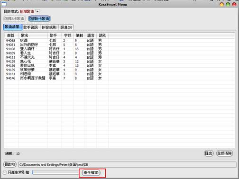Image resolution: width=239 pixels, height=179 pixels.
Task: Switch to the 歌手資訊 tab
Action: 31,27
